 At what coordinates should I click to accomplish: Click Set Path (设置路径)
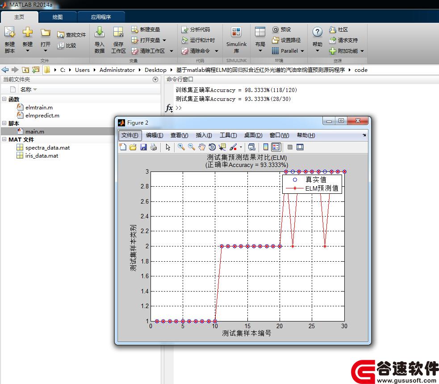pyautogui.click(x=286, y=40)
